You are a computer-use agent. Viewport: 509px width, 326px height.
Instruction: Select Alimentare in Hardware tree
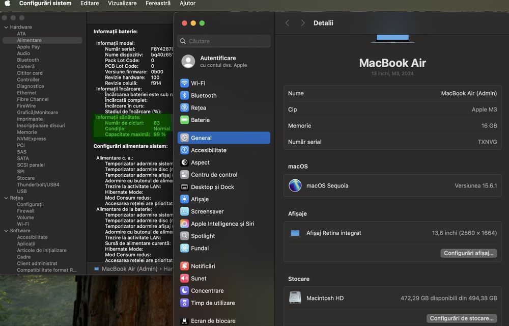pos(42,40)
